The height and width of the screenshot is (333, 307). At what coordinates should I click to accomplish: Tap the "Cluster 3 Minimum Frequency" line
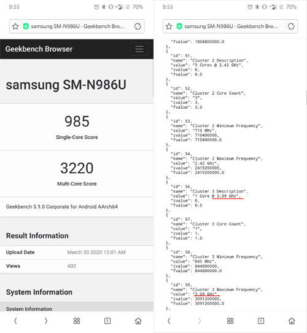click(217, 257)
